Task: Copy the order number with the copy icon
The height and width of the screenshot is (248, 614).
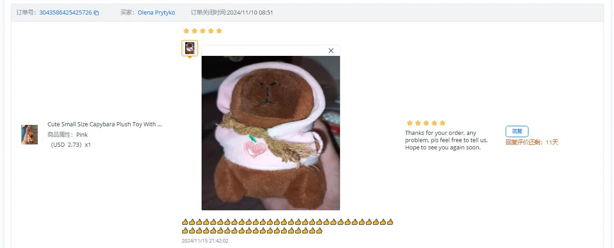Action: coord(96,13)
